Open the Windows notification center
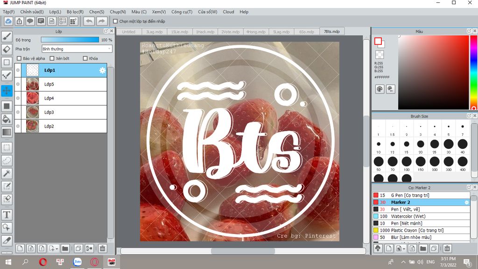The height and width of the screenshot is (269, 478). point(466,262)
